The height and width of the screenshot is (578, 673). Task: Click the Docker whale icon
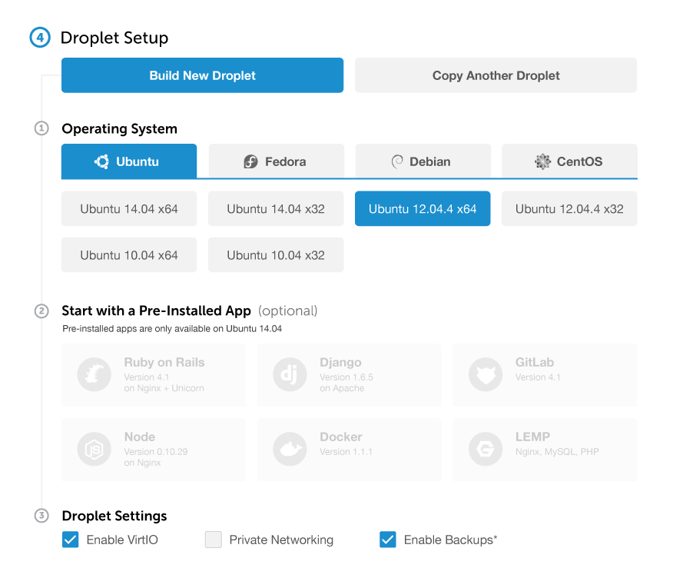coord(290,449)
